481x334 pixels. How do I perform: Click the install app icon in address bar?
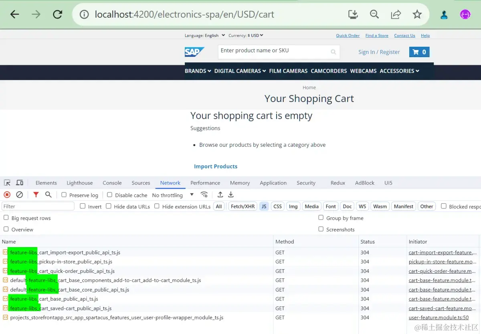point(353,14)
